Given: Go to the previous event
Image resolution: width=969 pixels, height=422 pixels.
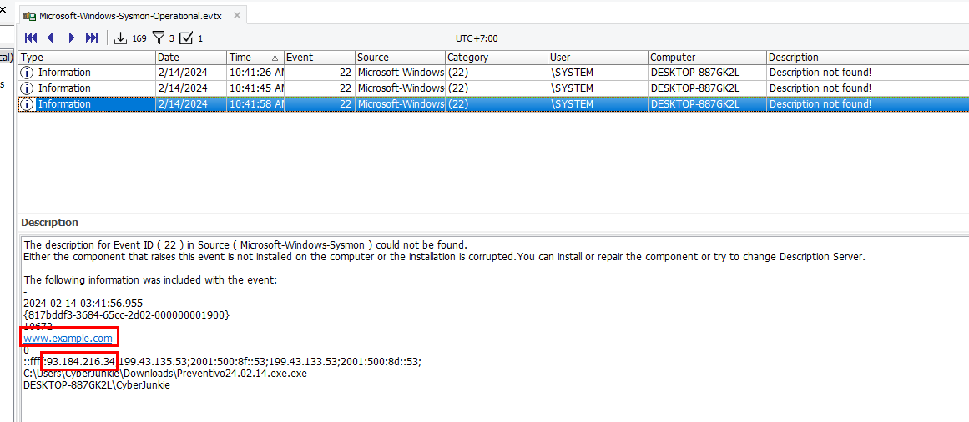Looking at the screenshot, I should tap(51, 38).
